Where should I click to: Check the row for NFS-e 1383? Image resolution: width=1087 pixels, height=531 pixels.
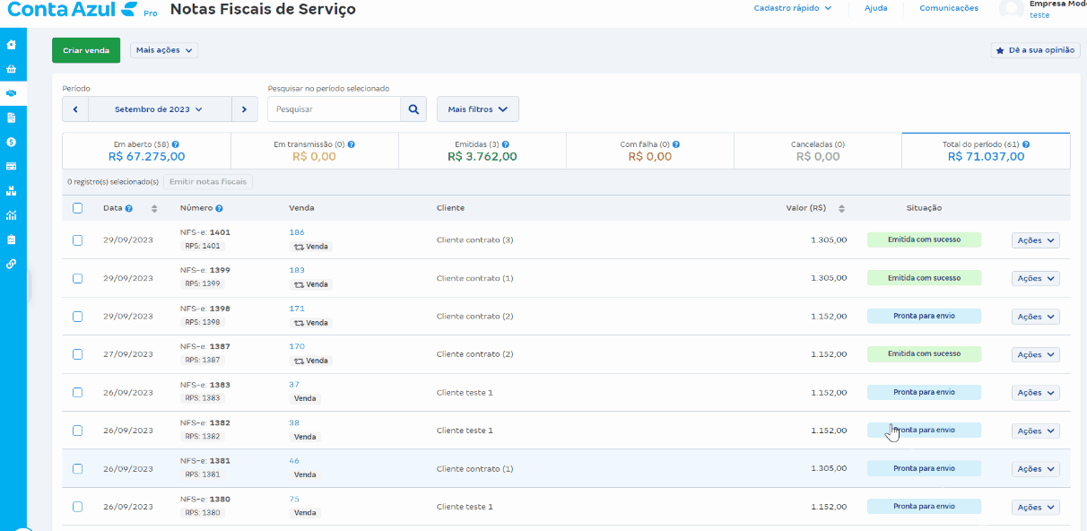pos(77,392)
